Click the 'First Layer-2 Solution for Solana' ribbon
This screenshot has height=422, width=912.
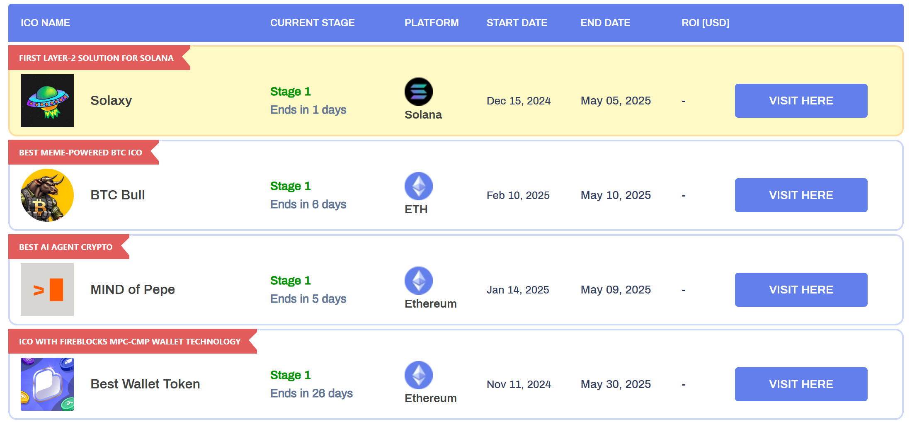coord(99,58)
